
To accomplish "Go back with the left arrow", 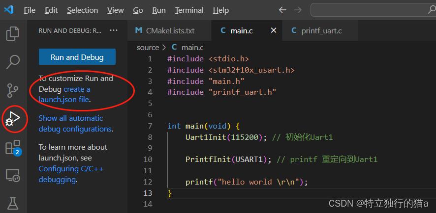I will tap(282, 10).
